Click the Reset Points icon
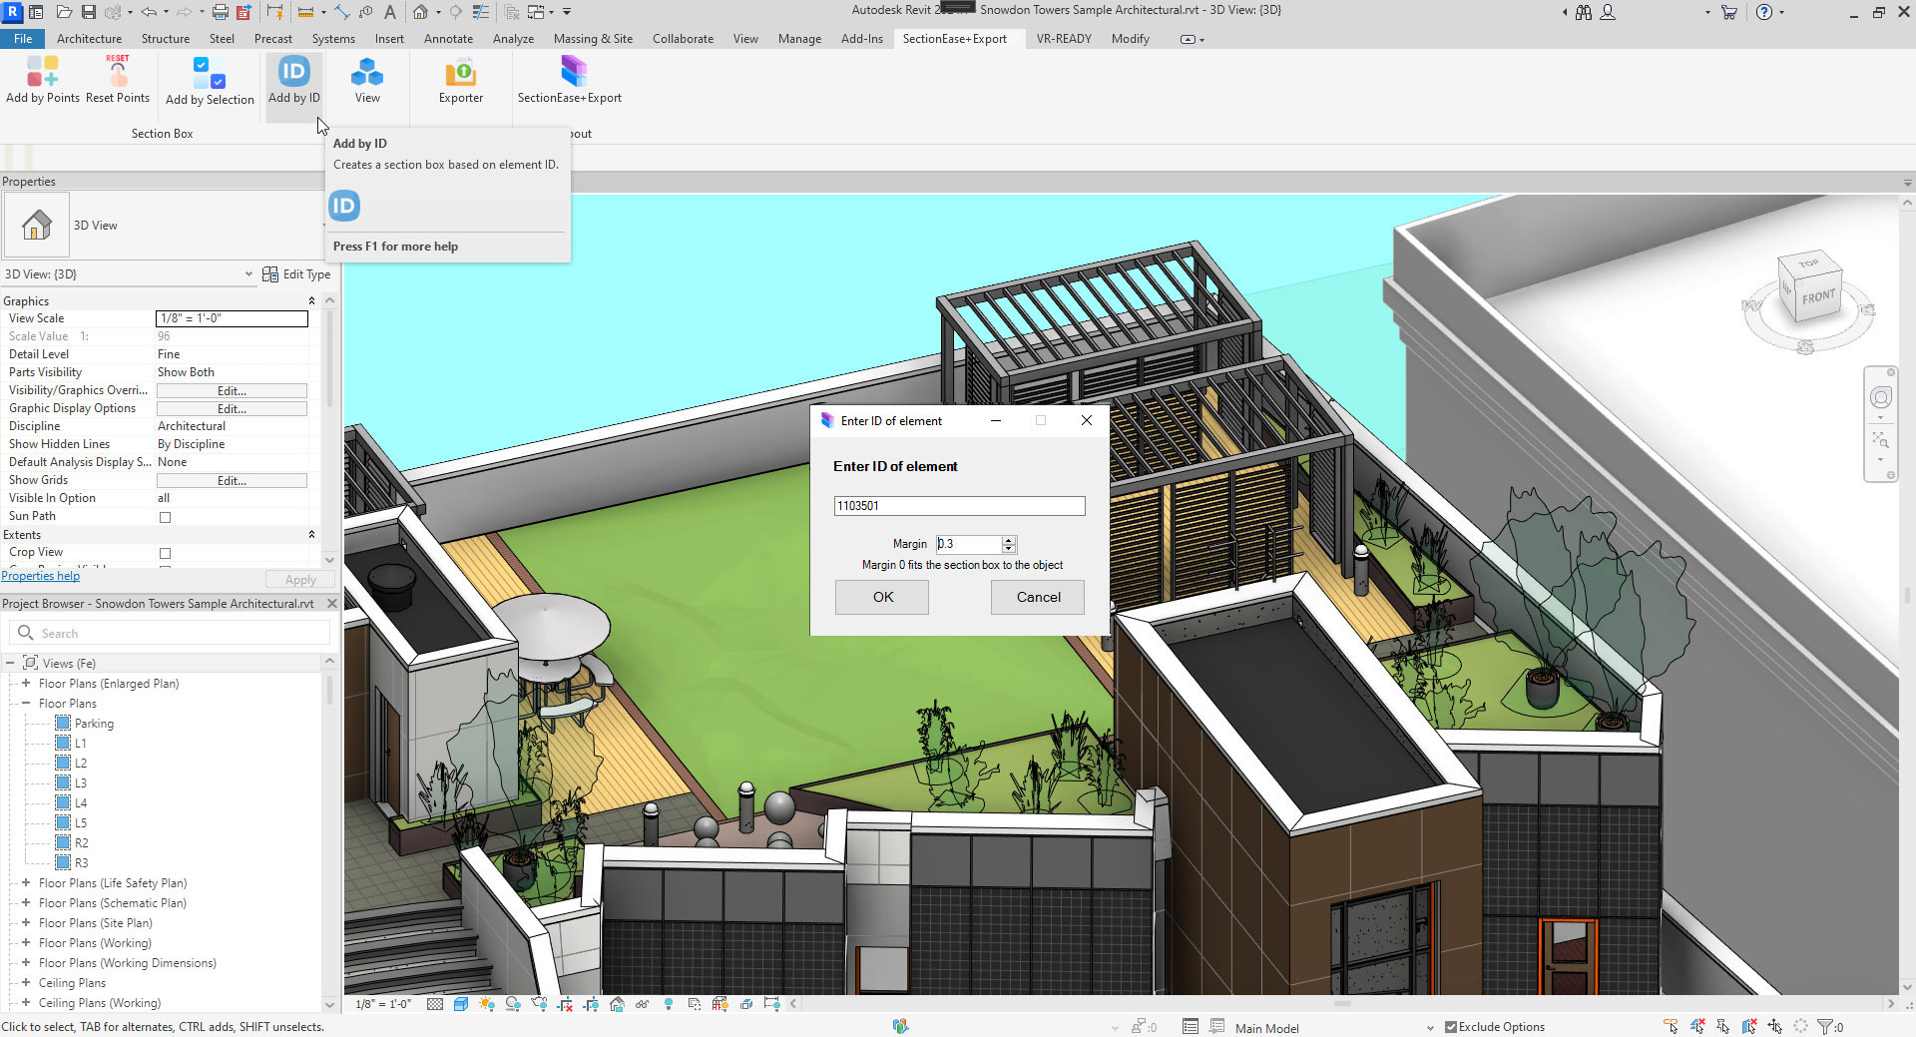 [x=118, y=73]
